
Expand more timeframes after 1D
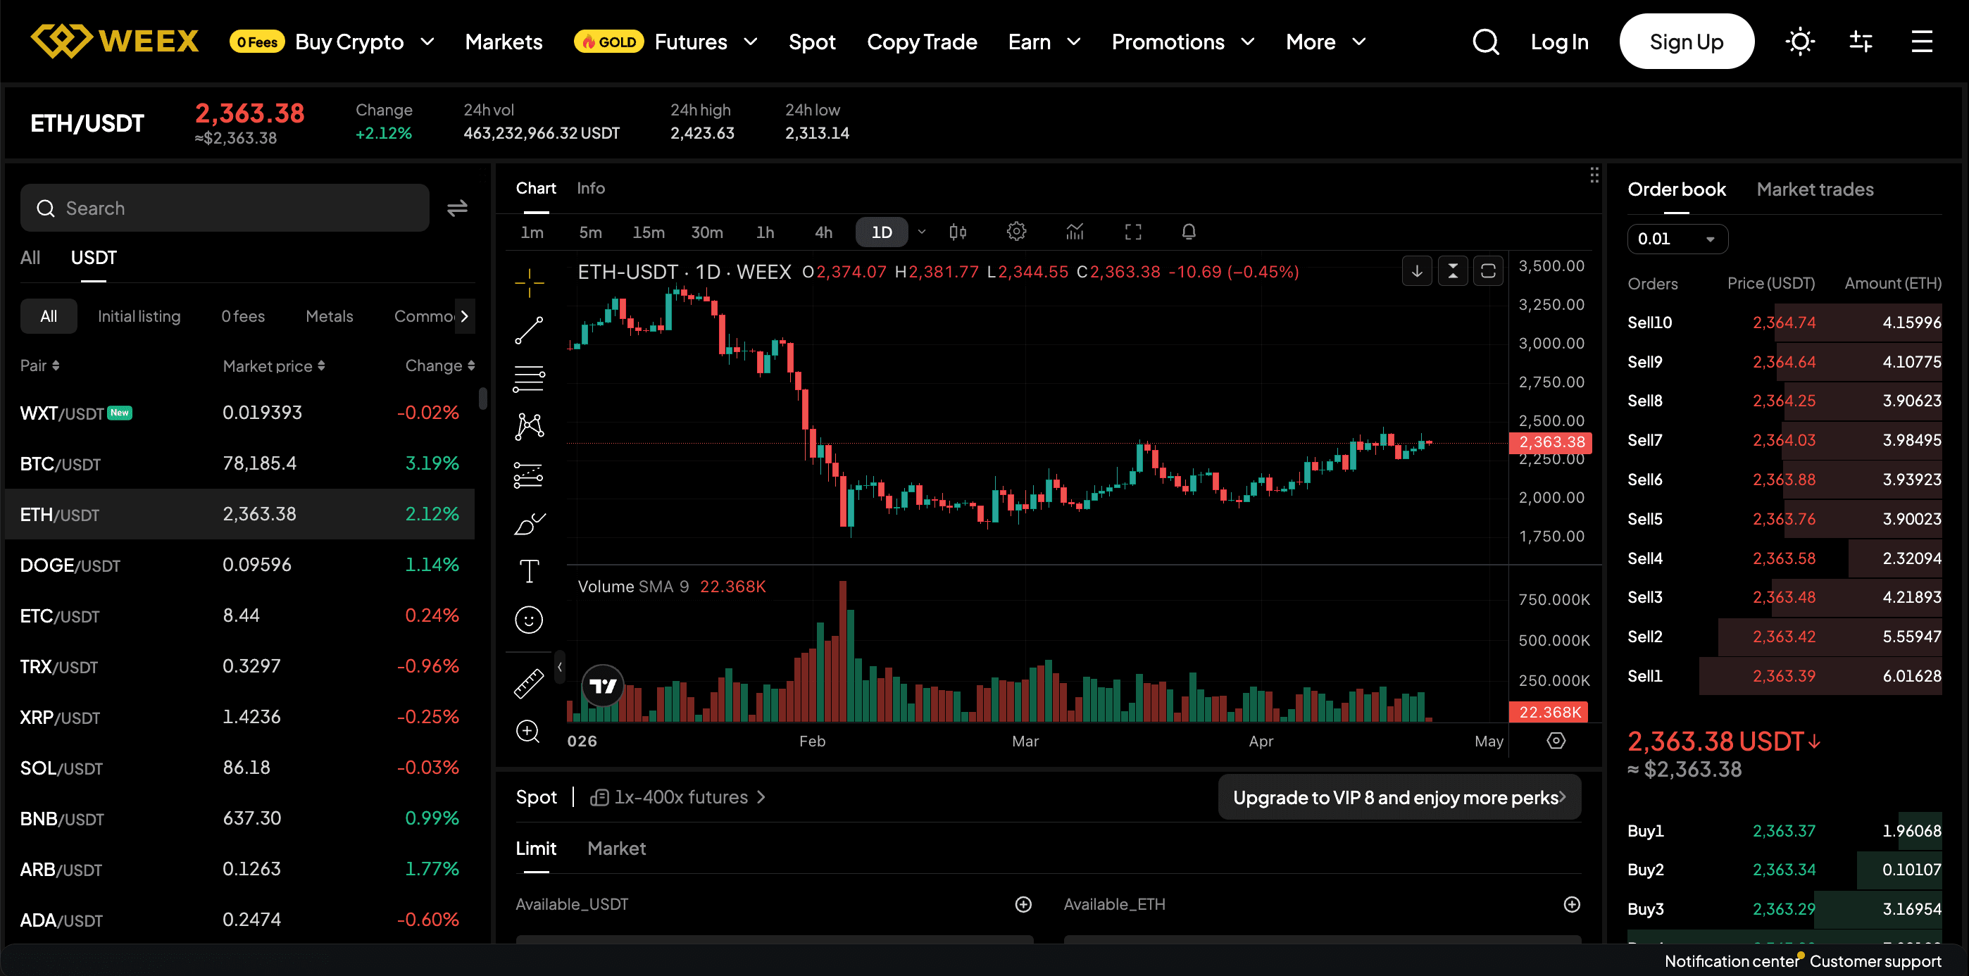point(922,232)
